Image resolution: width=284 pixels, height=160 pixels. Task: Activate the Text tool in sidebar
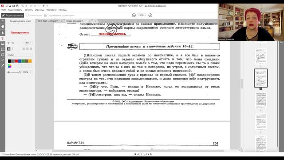pos(3,39)
